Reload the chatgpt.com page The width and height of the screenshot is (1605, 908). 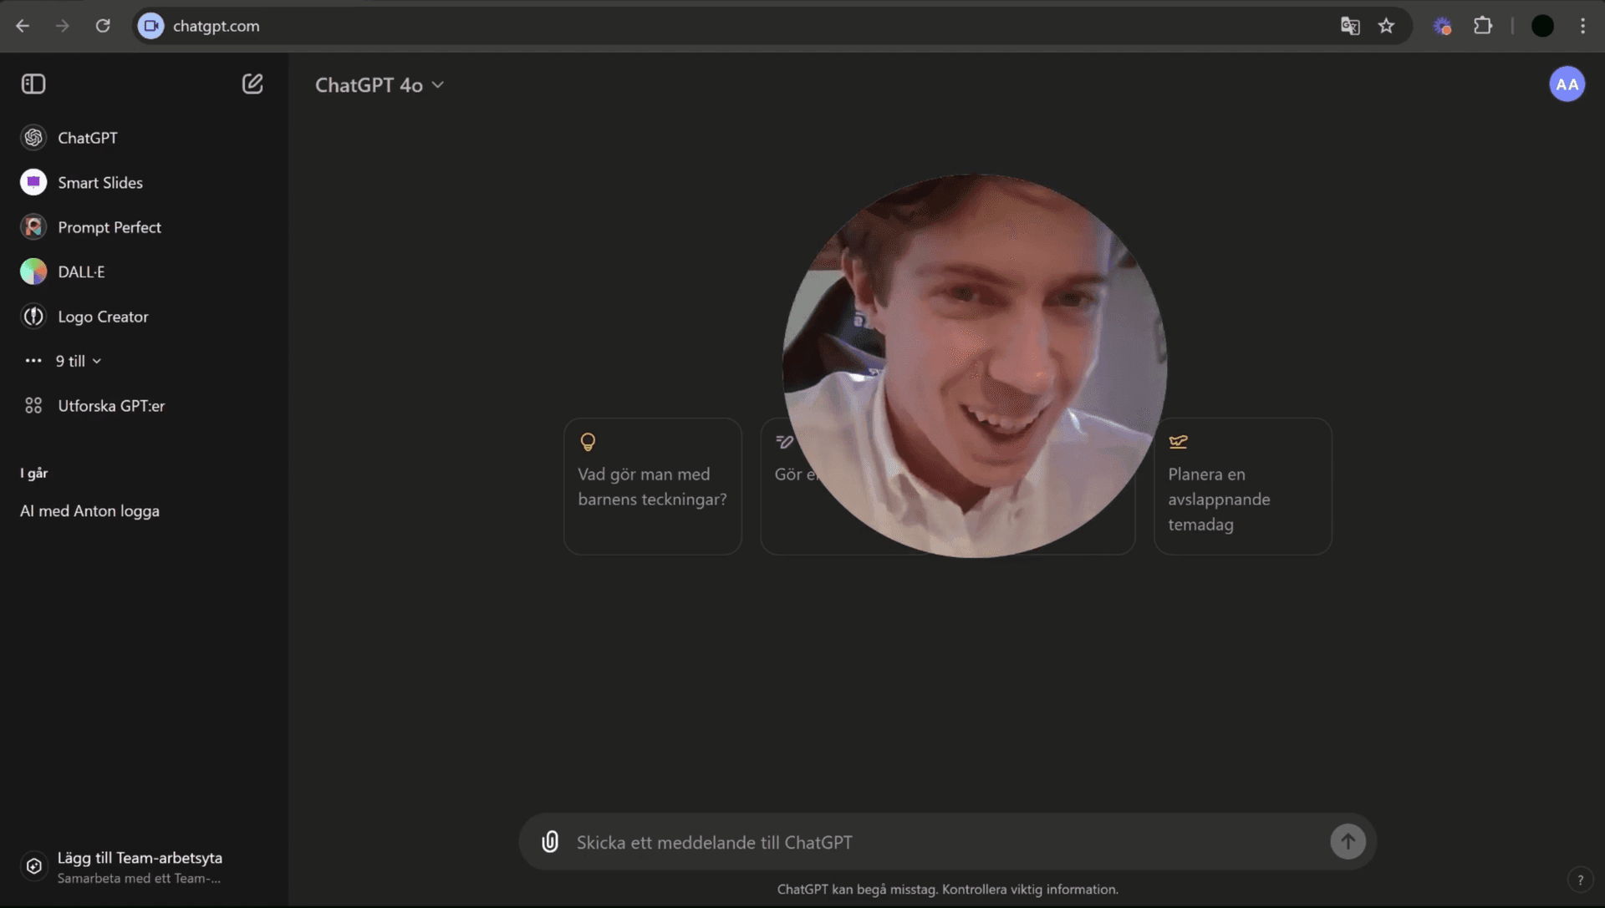pyautogui.click(x=103, y=26)
